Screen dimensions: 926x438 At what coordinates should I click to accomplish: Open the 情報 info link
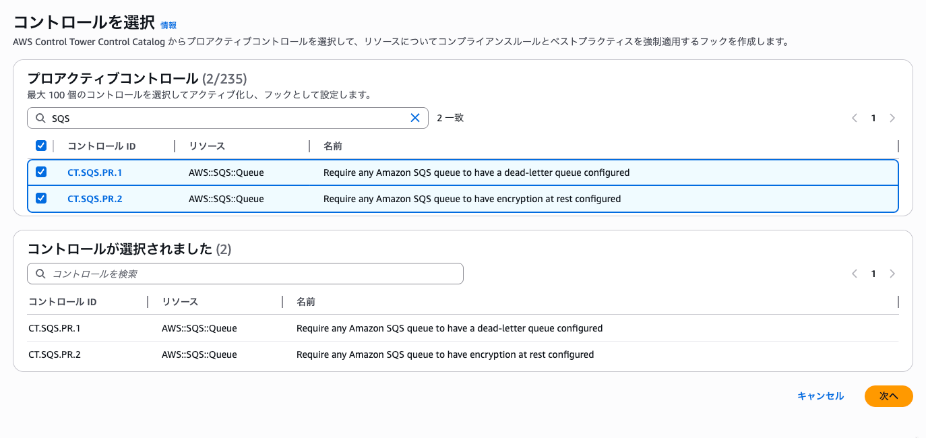pos(168,25)
